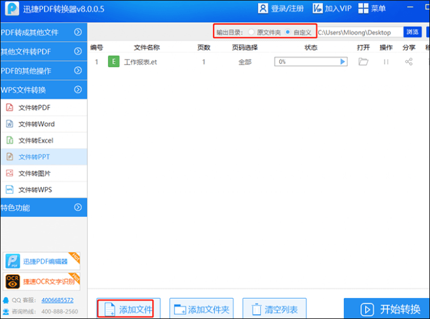Click 浏览 browse button
The width and height of the screenshot is (430, 319).
tap(412, 32)
